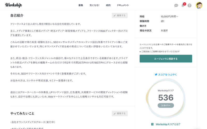Open the help question mark icon
Viewport: 207px width, 129px height.
pos(189,5)
